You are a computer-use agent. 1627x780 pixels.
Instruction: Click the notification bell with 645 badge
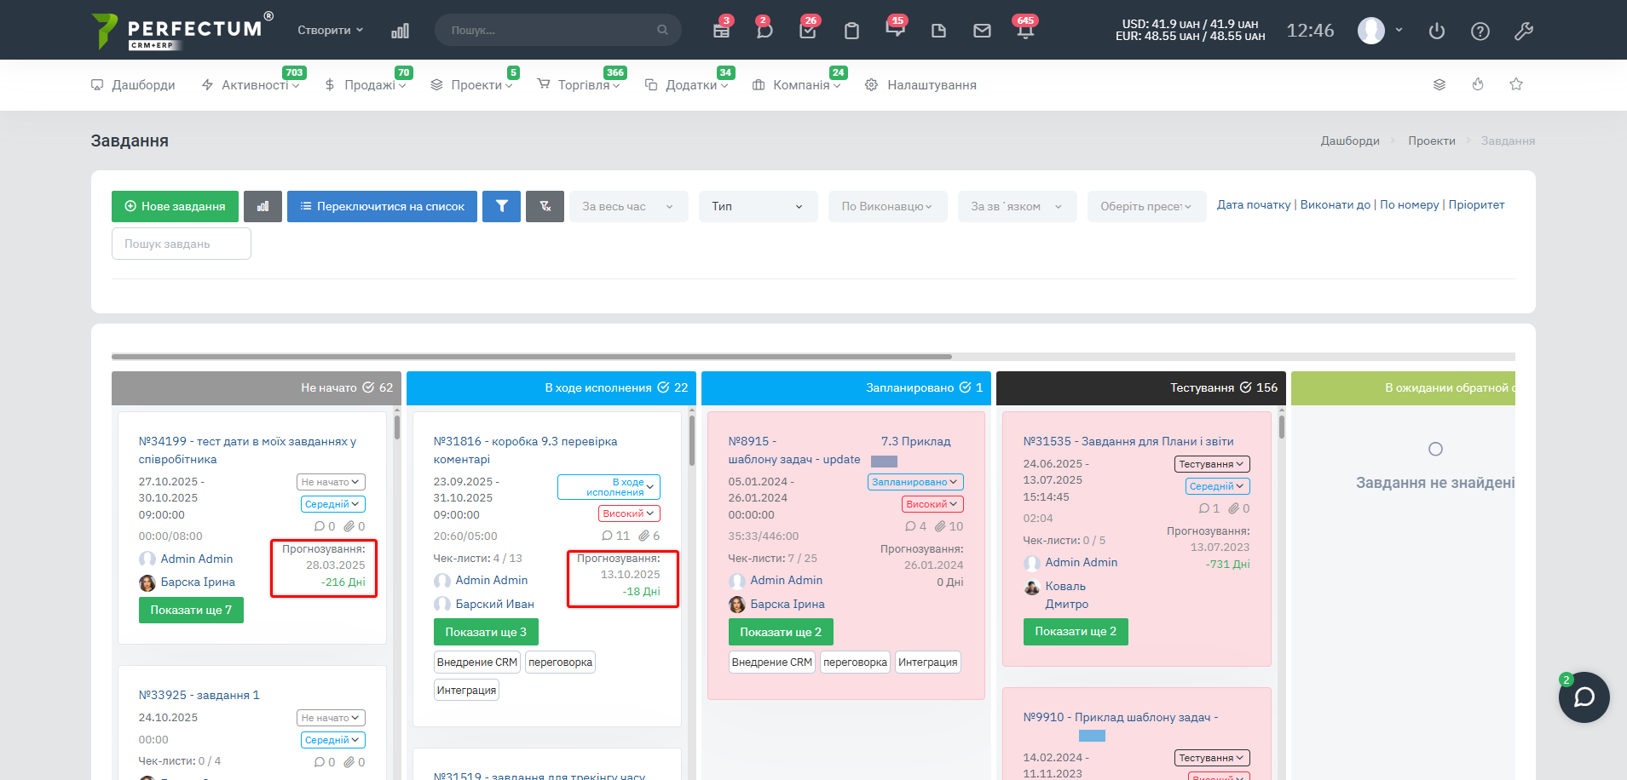point(1024,31)
